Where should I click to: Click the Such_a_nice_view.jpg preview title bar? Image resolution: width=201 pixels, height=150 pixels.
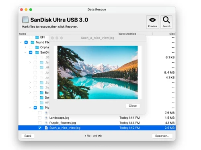pyautogui.click(x=98, y=38)
